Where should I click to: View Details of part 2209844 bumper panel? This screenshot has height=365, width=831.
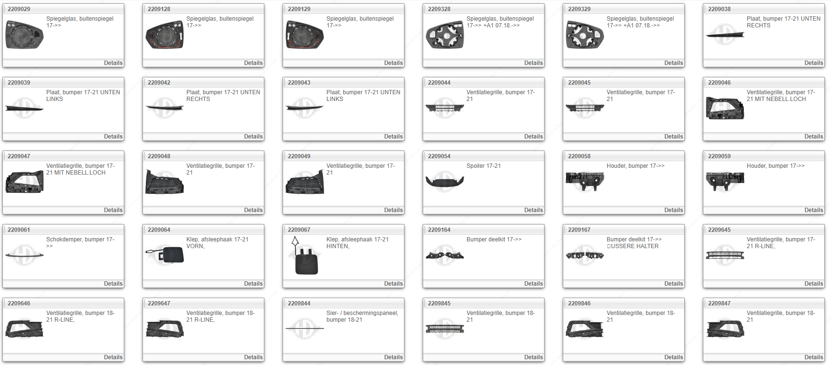tap(393, 357)
